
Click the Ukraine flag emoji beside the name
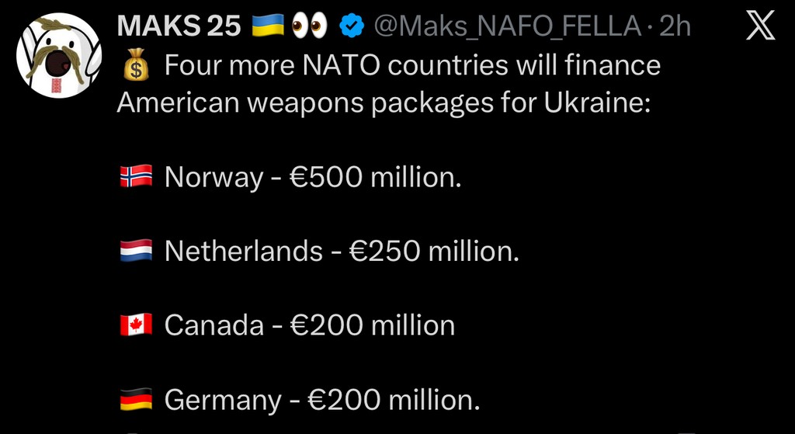268,26
